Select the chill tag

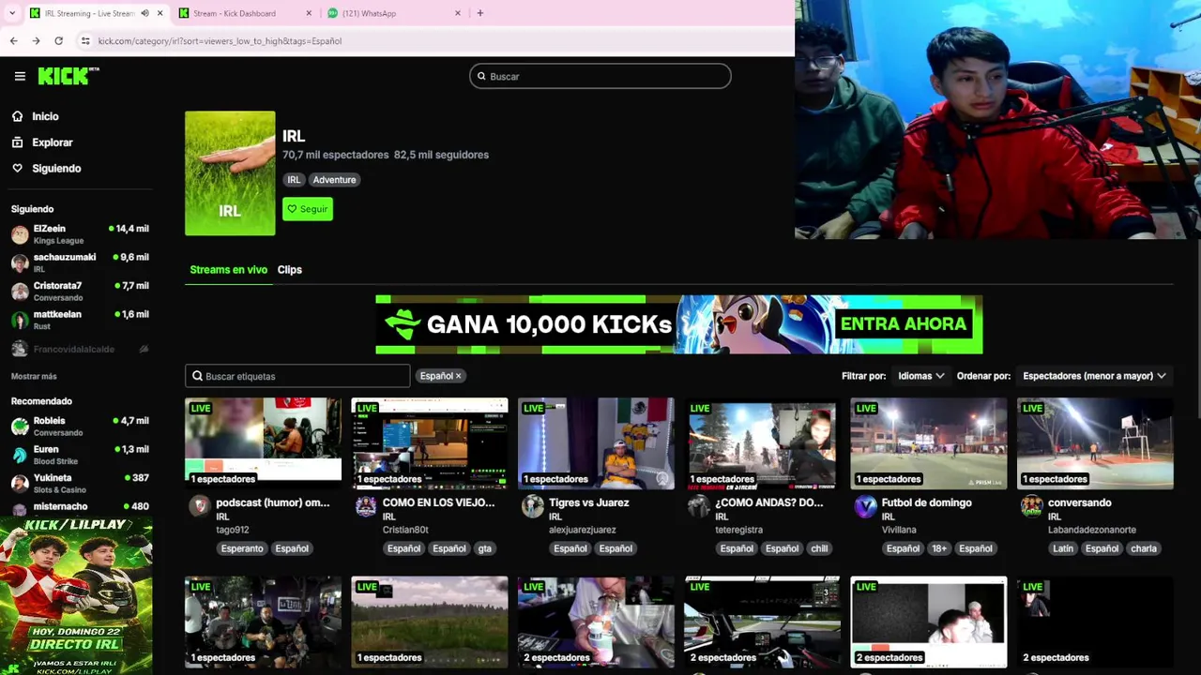(819, 548)
